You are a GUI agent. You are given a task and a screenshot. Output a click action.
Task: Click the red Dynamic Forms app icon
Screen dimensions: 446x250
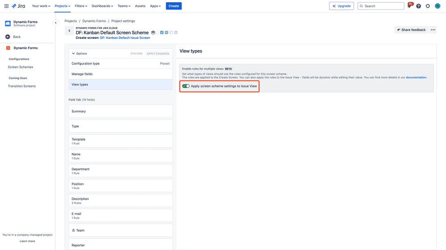click(8, 48)
